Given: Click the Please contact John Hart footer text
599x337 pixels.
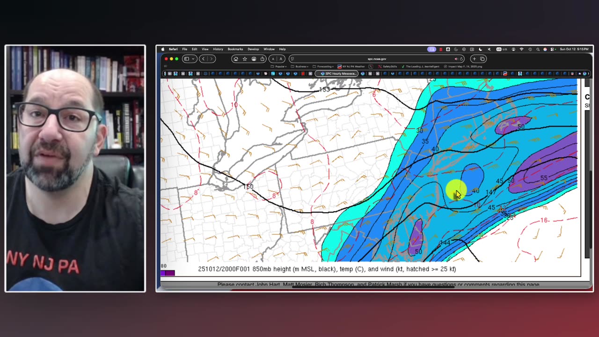Looking at the screenshot, I should (x=379, y=285).
